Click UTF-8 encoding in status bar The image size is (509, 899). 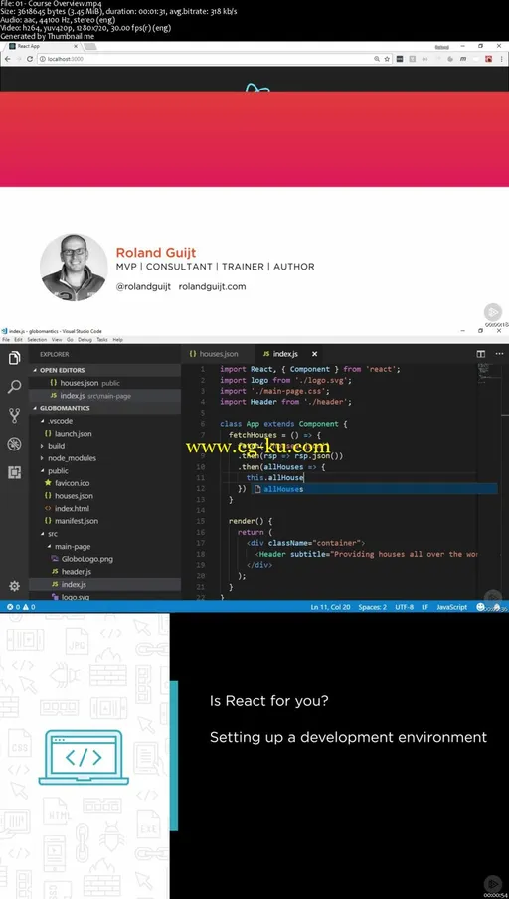click(404, 606)
